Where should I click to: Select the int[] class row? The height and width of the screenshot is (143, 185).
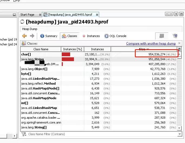(99, 103)
